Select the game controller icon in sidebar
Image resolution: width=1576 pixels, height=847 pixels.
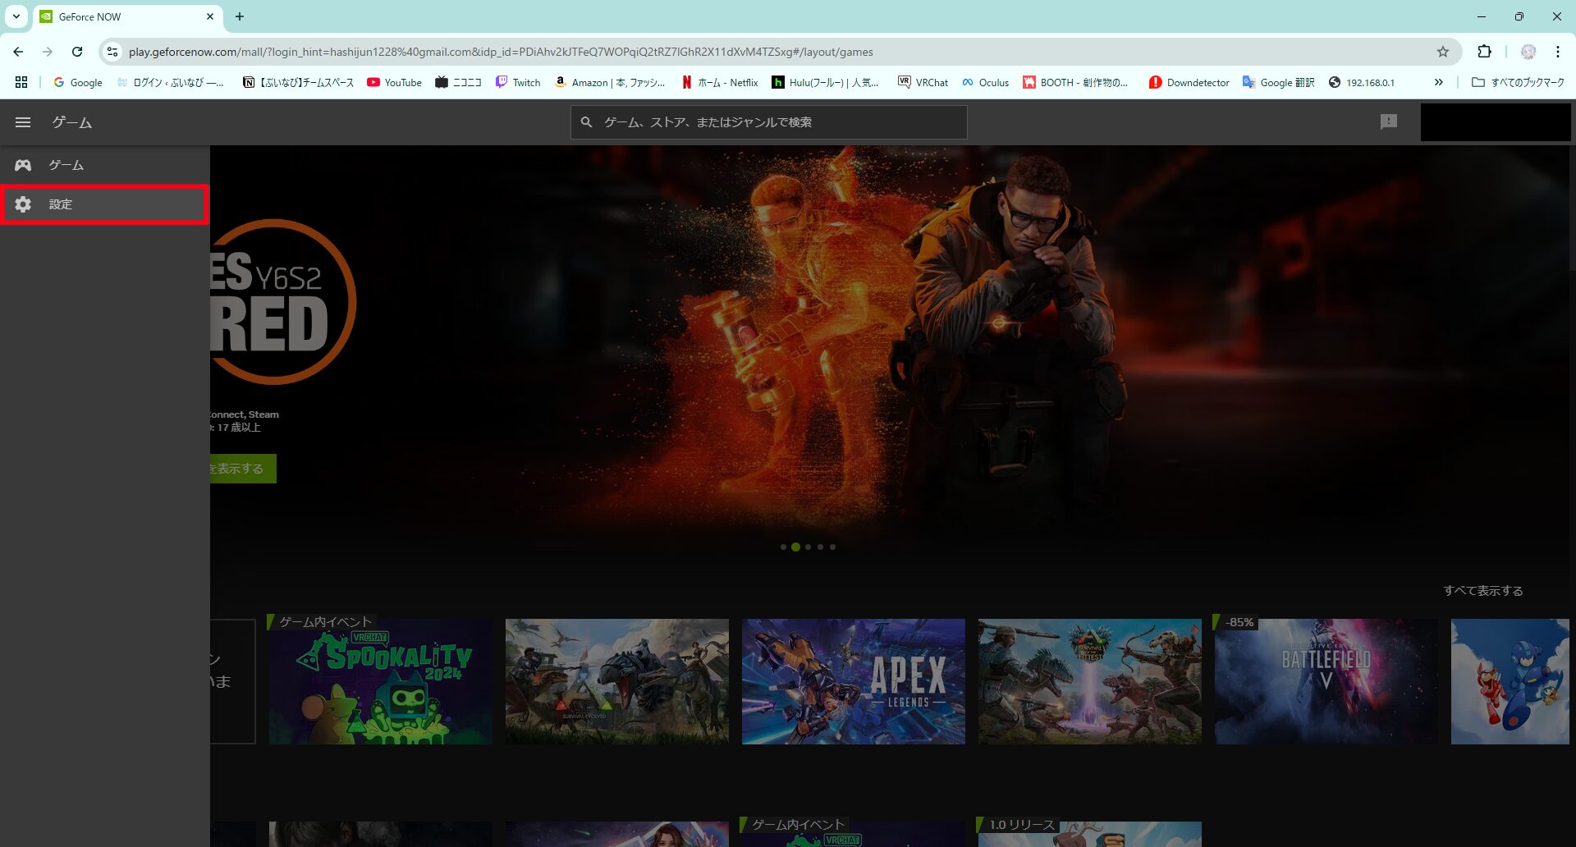22,164
